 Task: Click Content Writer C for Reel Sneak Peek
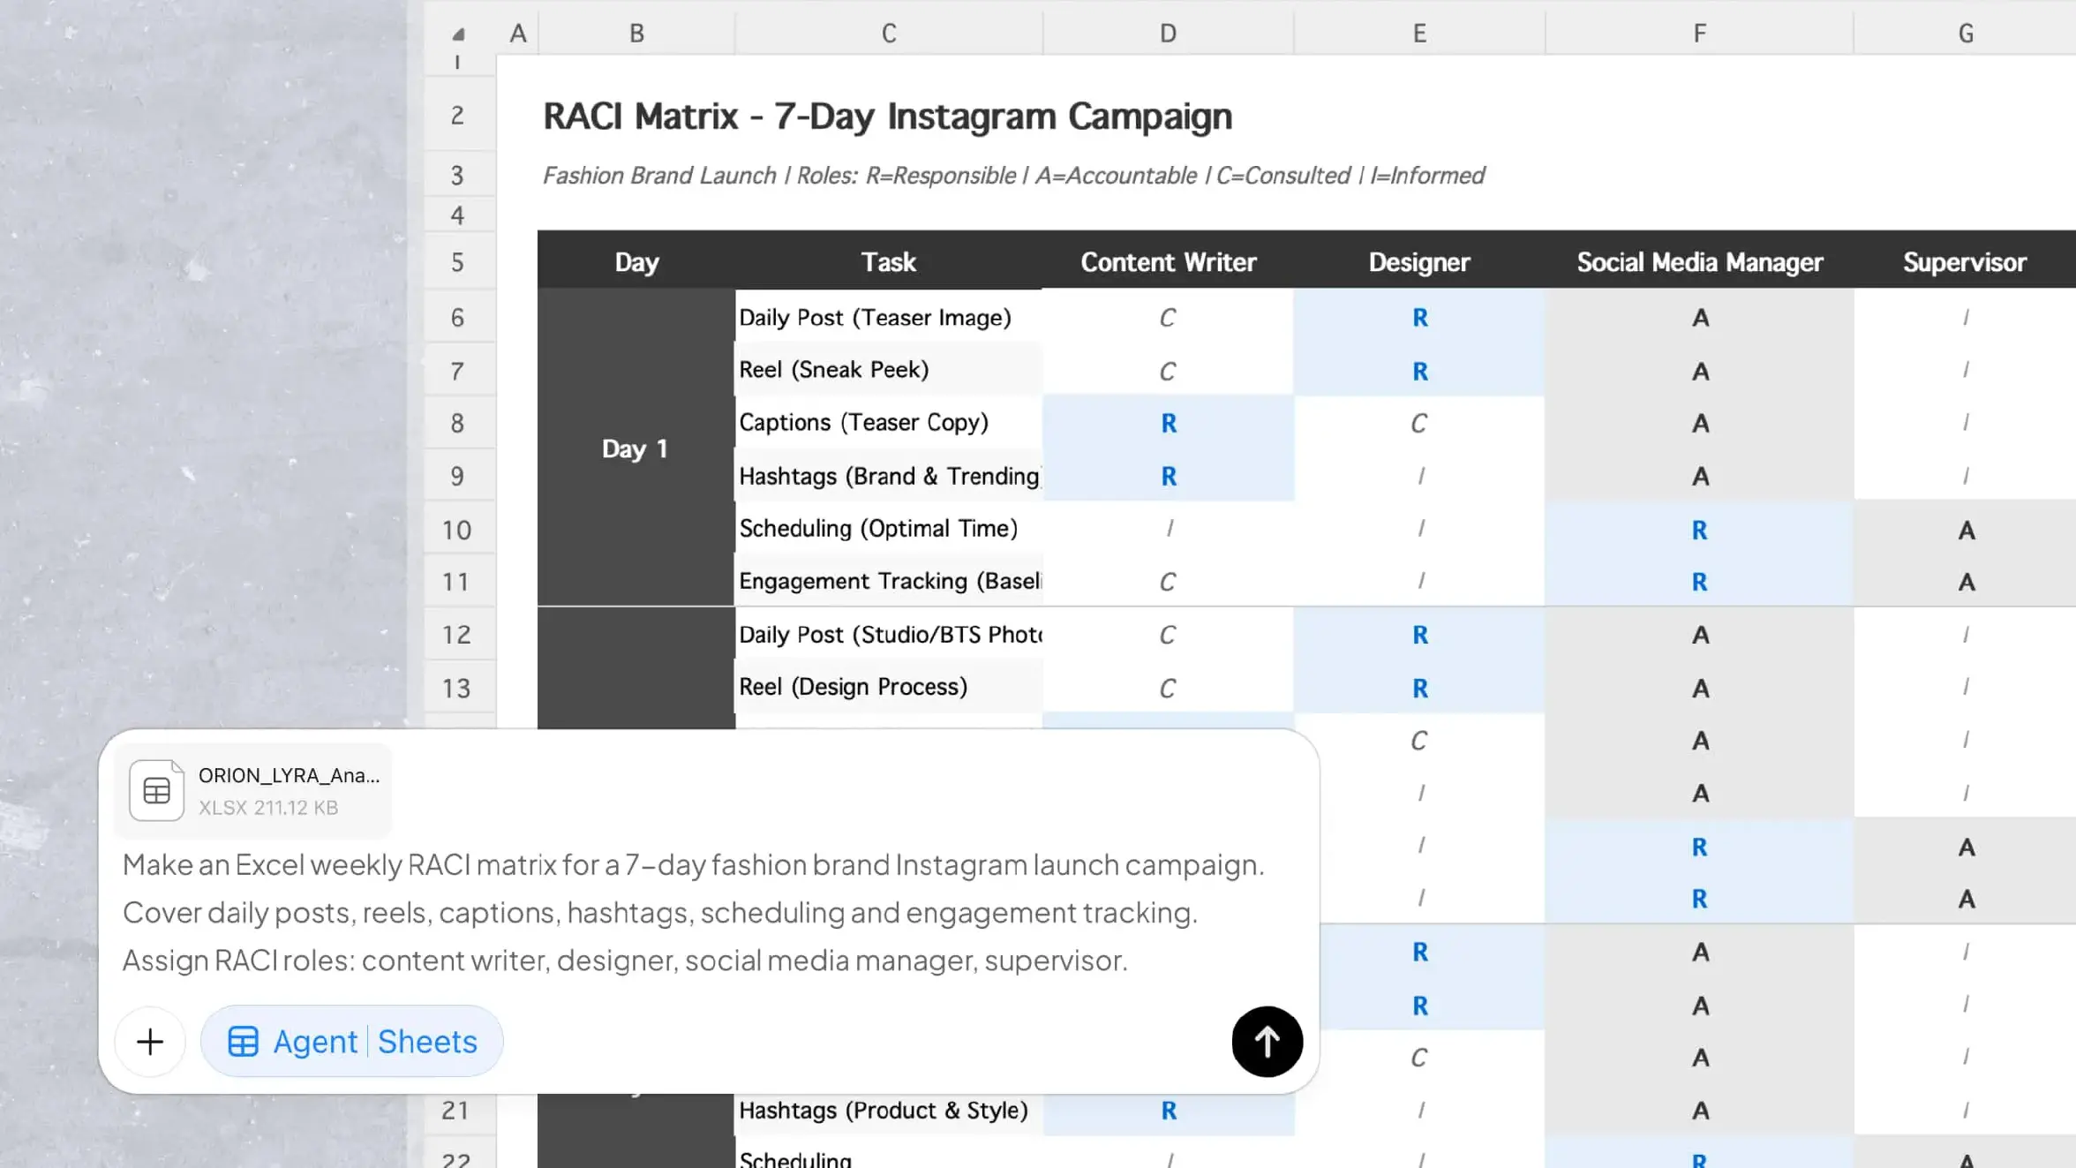tap(1168, 371)
